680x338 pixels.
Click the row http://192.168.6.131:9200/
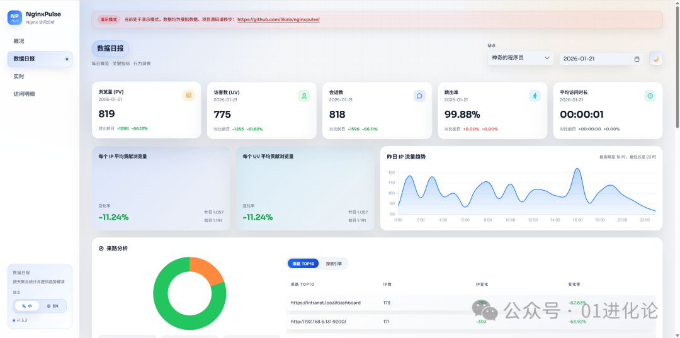(x=471, y=322)
